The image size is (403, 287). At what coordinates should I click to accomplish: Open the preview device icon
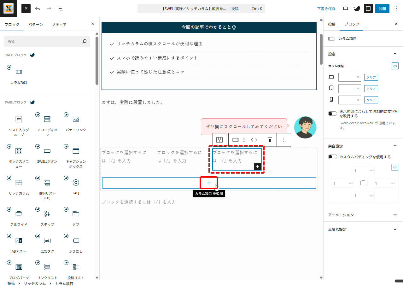[x=345, y=9]
